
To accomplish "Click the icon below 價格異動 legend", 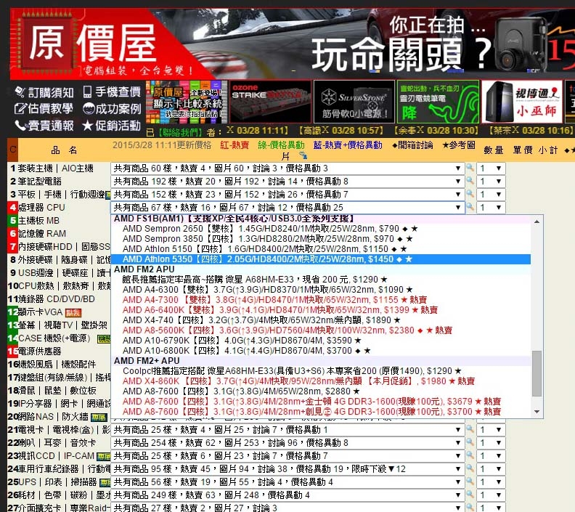I will 303,155.
